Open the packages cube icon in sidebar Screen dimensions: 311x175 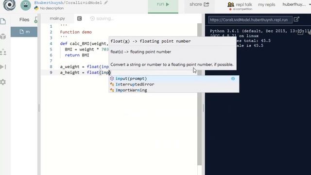click(3, 36)
